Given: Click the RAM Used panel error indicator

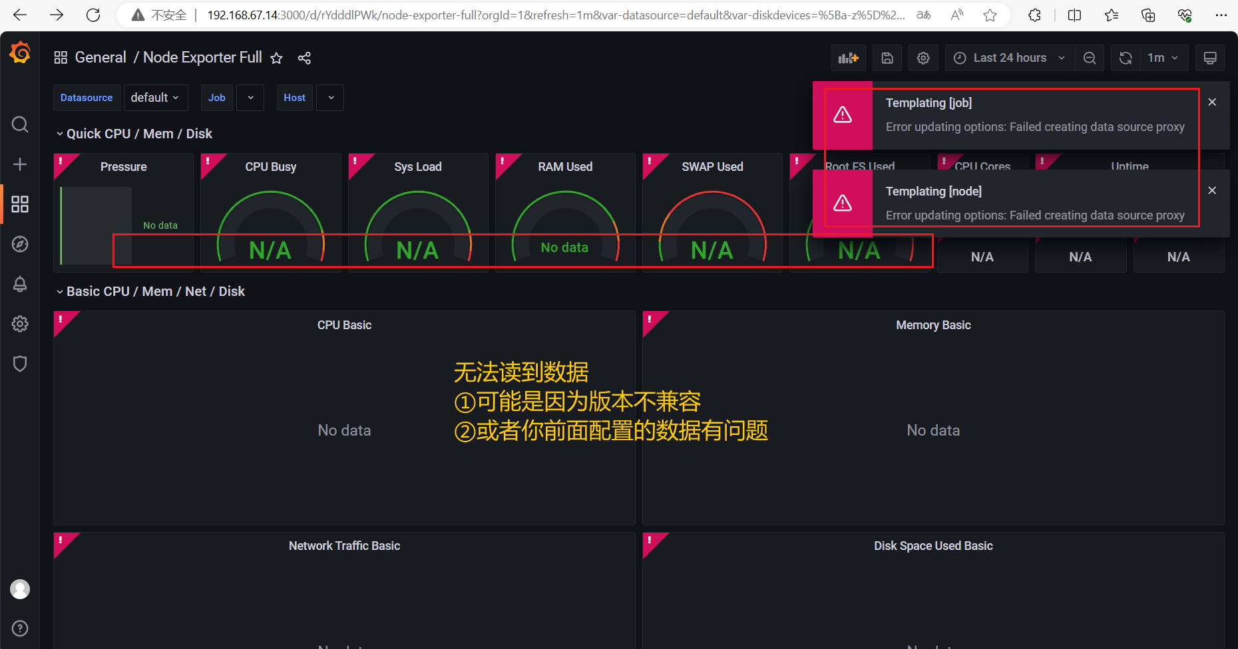Looking at the screenshot, I should coord(504,162).
